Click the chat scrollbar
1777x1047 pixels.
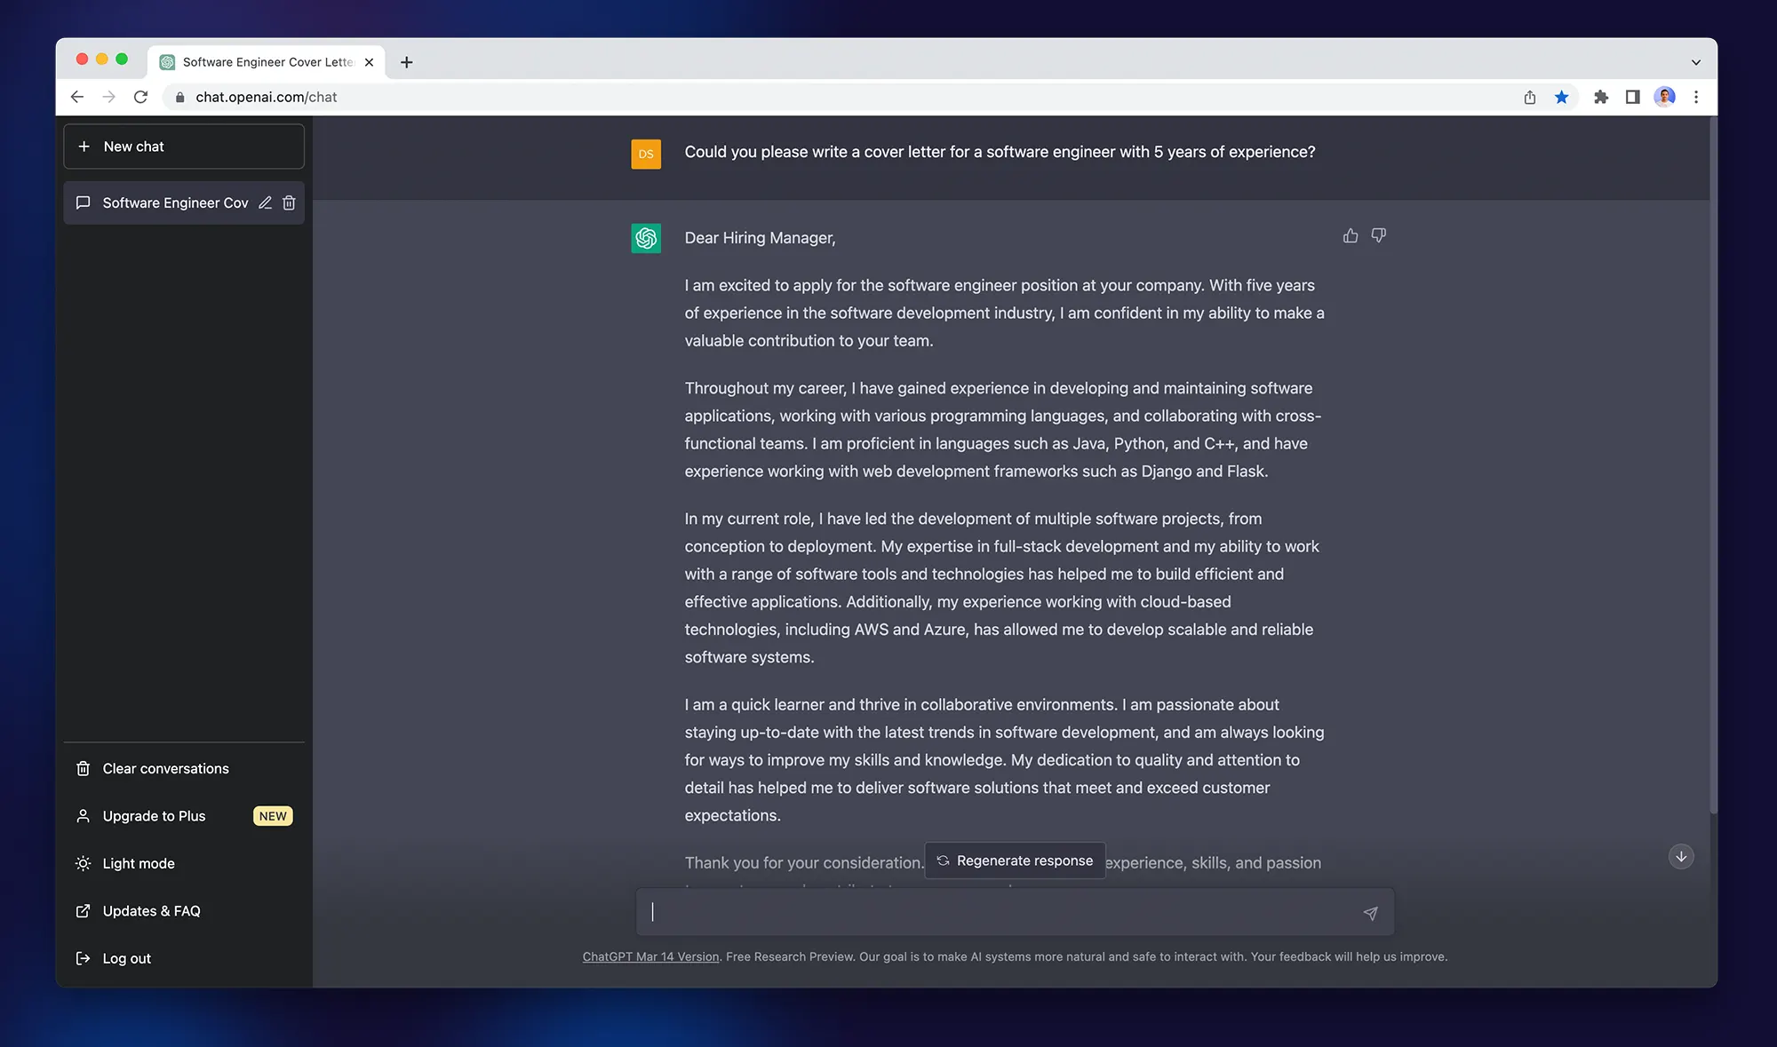tap(1713, 466)
